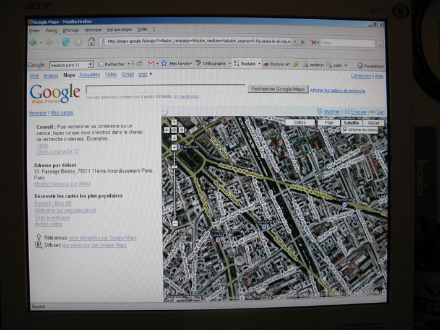Toggle the Afficher les noms checkbox
This screenshot has height=330, width=440.
(345, 130)
